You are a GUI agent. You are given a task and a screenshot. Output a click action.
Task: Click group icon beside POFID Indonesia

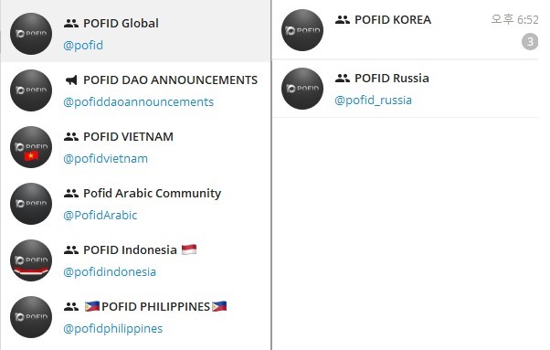click(x=71, y=250)
